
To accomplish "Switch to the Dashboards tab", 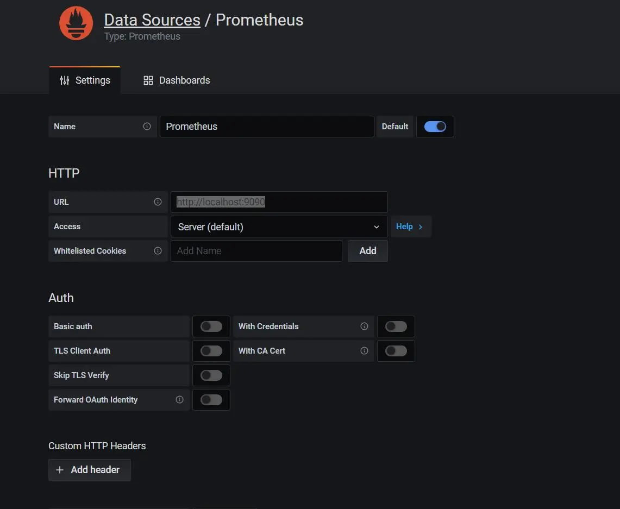I will [x=177, y=80].
